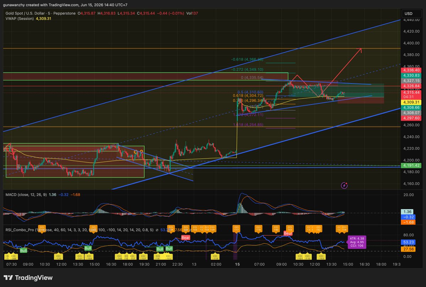Click the 4,160.00 price axis label
The image size is (426, 287).
[411, 184]
